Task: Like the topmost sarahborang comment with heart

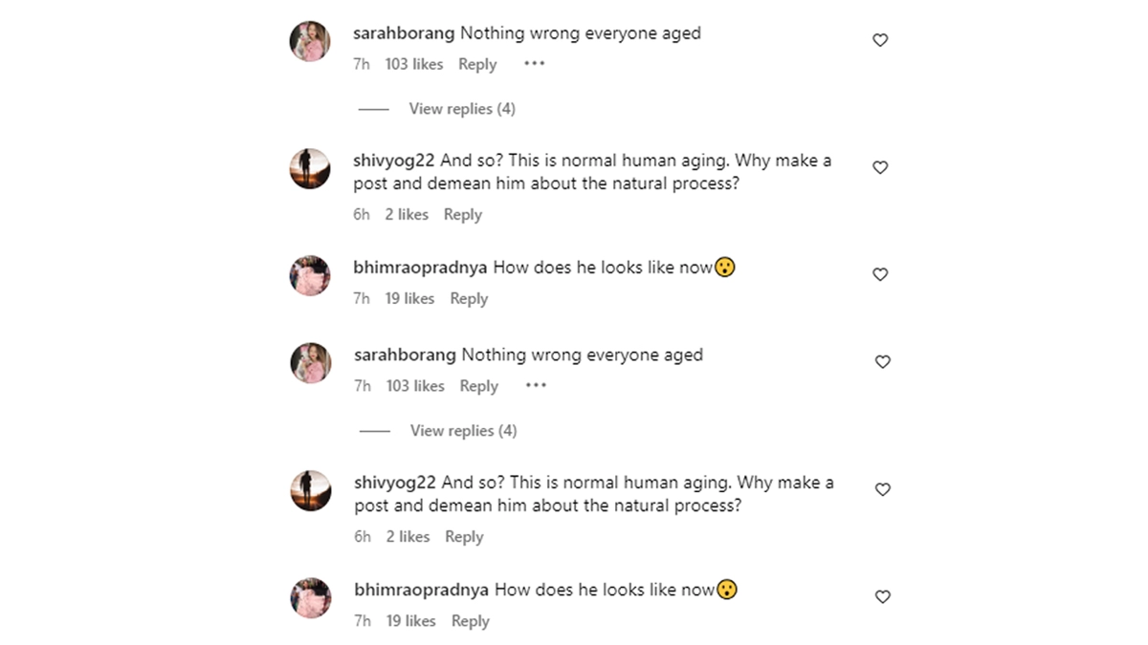Action: pyautogui.click(x=880, y=40)
